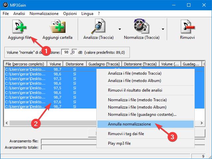The width and height of the screenshot is (212, 159).
Task: Click the Aggiungi file icon
Action: 19,27
